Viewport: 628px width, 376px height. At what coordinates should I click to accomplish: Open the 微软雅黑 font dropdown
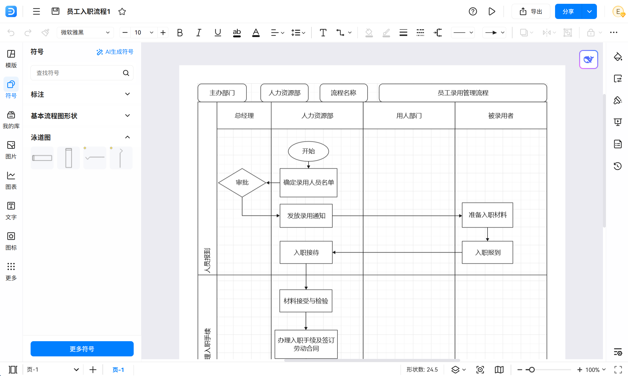85,33
